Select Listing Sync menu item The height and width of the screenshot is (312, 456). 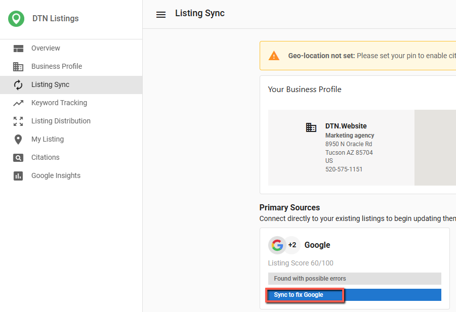(x=71, y=85)
